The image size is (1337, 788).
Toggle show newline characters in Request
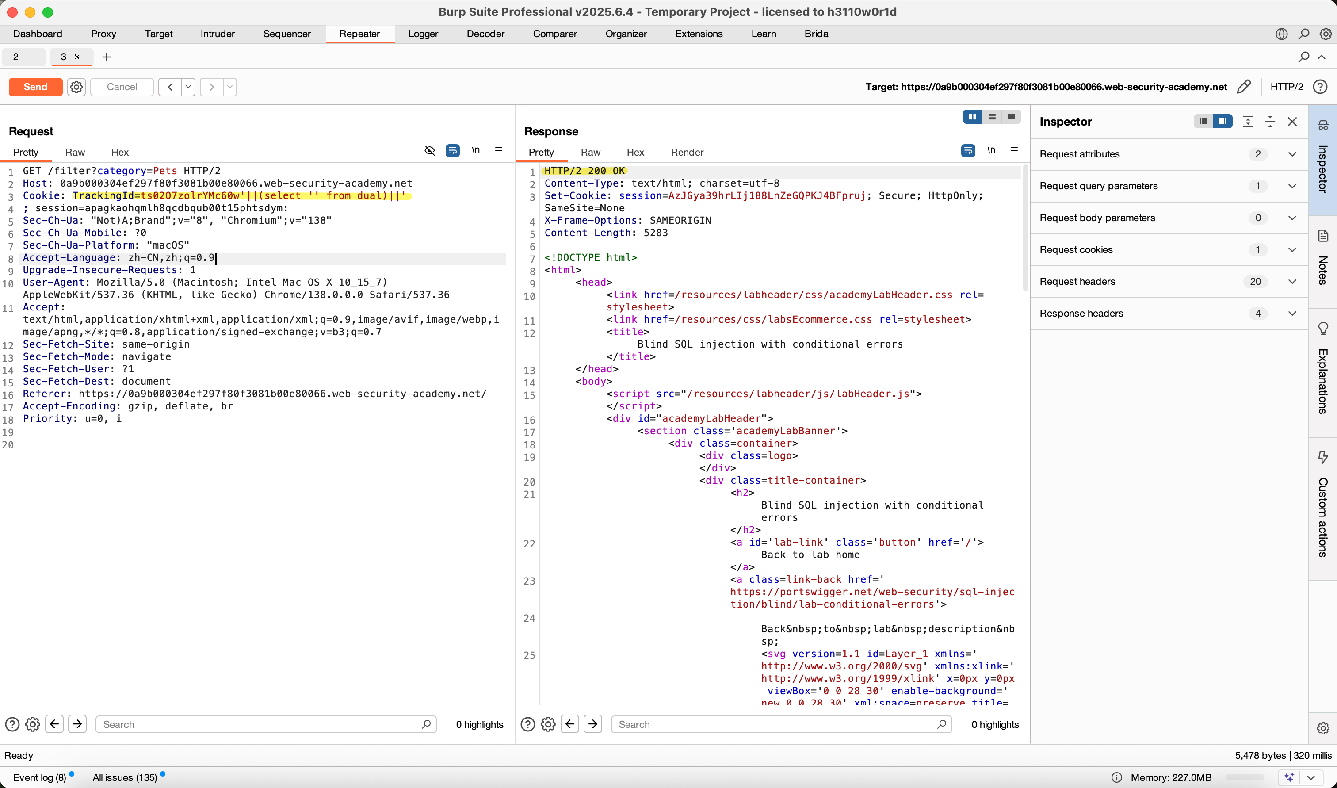pyautogui.click(x=476, y=150)
